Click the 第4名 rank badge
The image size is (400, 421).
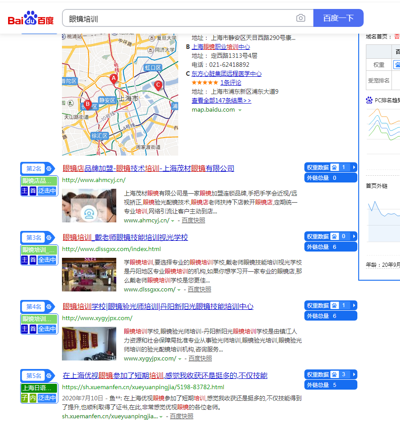(x=34, y=307)
